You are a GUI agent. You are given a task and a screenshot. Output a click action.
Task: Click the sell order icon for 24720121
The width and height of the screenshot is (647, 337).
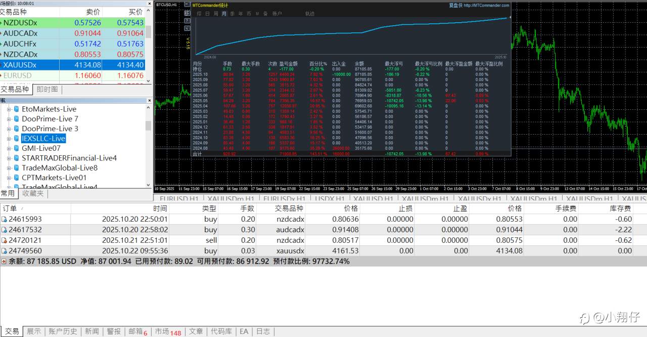4,240
